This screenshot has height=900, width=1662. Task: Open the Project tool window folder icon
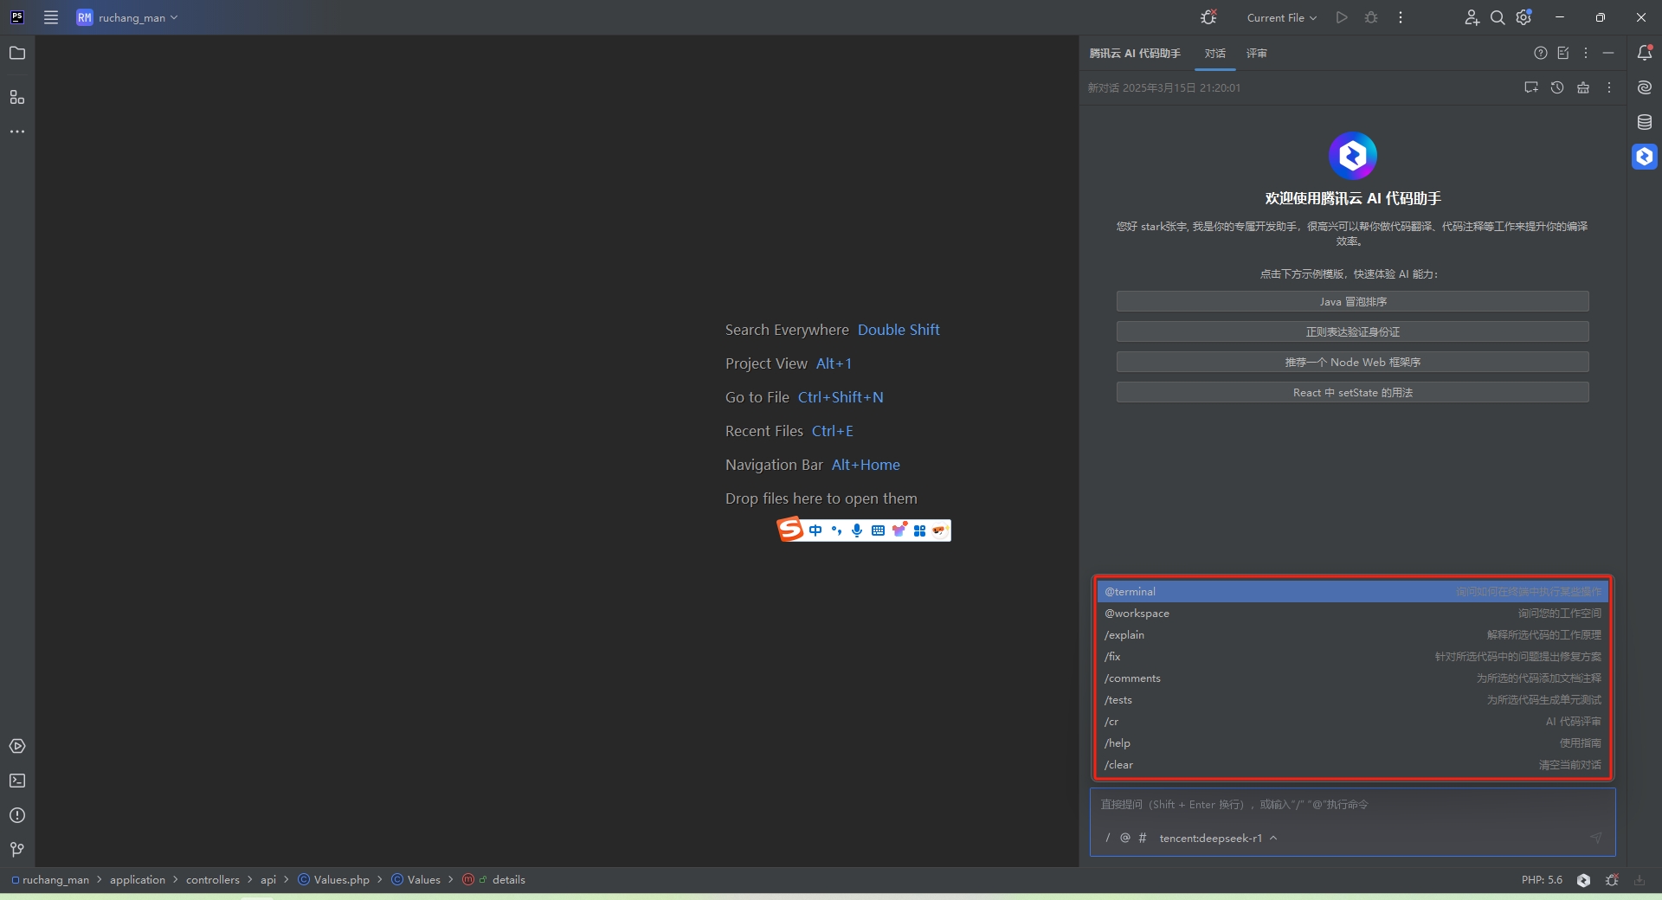[17, 54]
